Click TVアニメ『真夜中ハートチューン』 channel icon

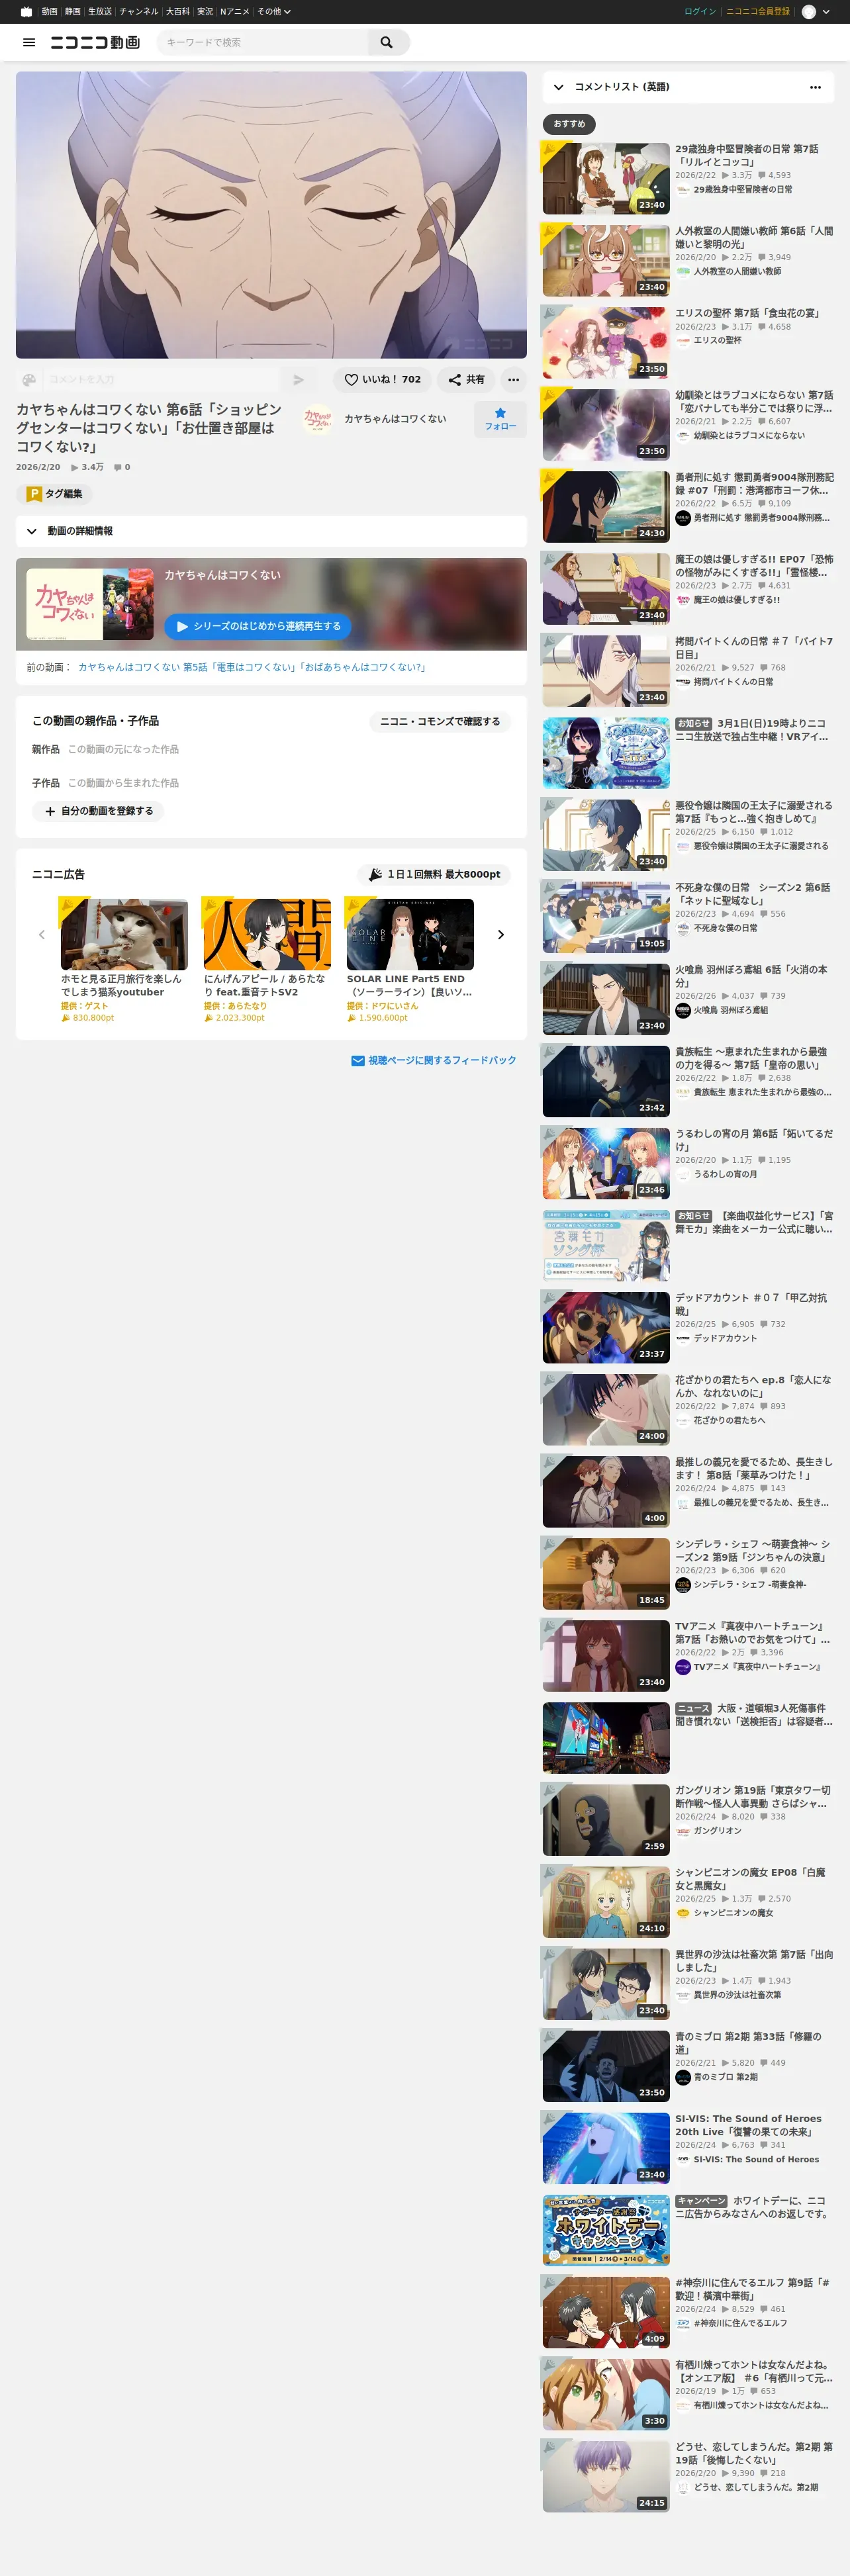click(683, 1666)
